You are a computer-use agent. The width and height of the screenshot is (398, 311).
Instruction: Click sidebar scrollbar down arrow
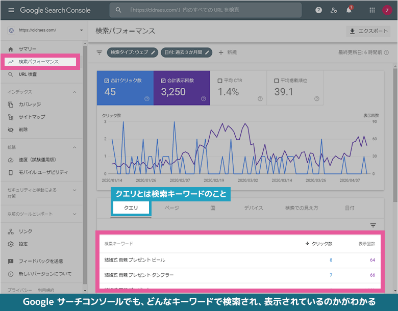click(85, 291)
